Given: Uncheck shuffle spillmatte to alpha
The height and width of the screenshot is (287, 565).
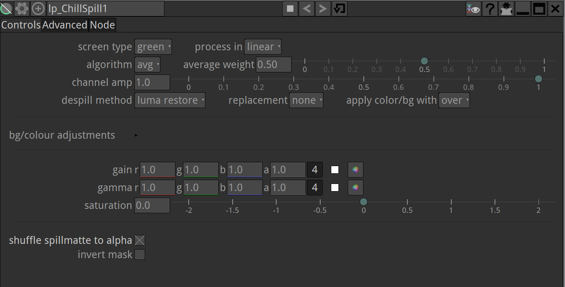Looking at the screenshot, I should point(140,241).
